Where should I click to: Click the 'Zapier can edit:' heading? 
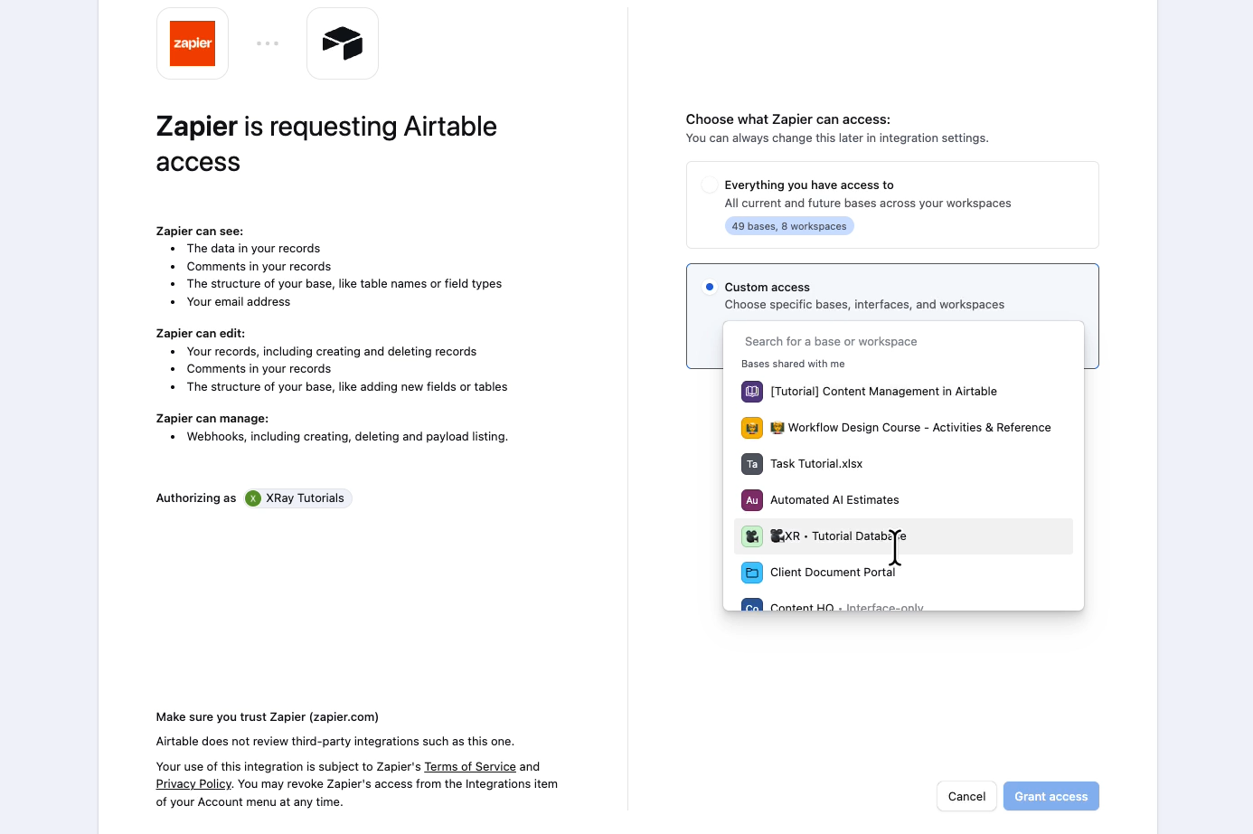coord(201,334)
